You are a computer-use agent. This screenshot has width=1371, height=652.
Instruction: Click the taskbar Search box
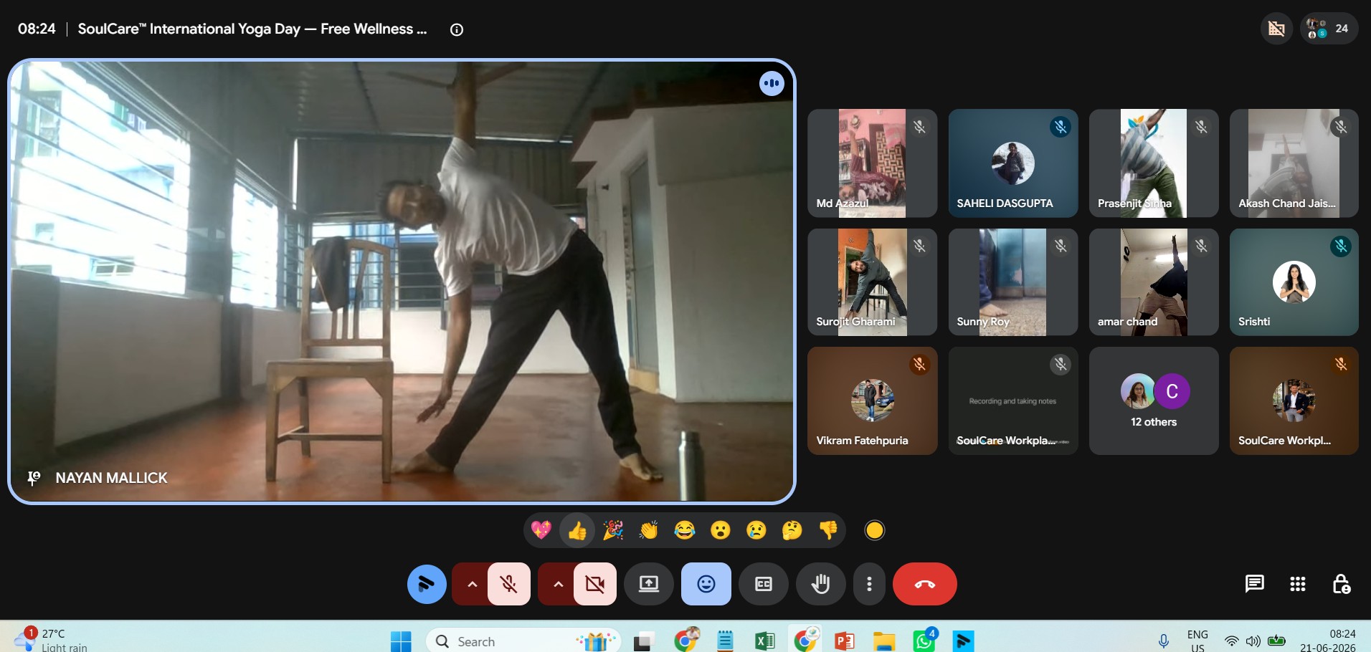coord(523,641)
